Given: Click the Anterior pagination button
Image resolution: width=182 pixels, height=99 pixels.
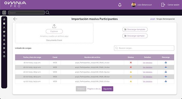Looking at the screenshot, I should click(81, 89).
